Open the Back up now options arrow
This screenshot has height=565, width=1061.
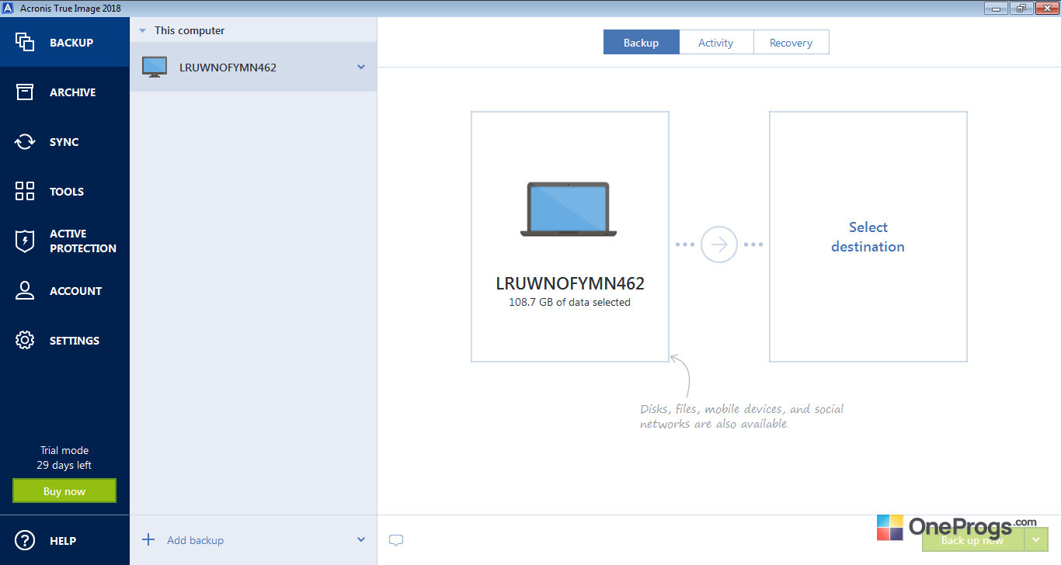pos(1036,539)
